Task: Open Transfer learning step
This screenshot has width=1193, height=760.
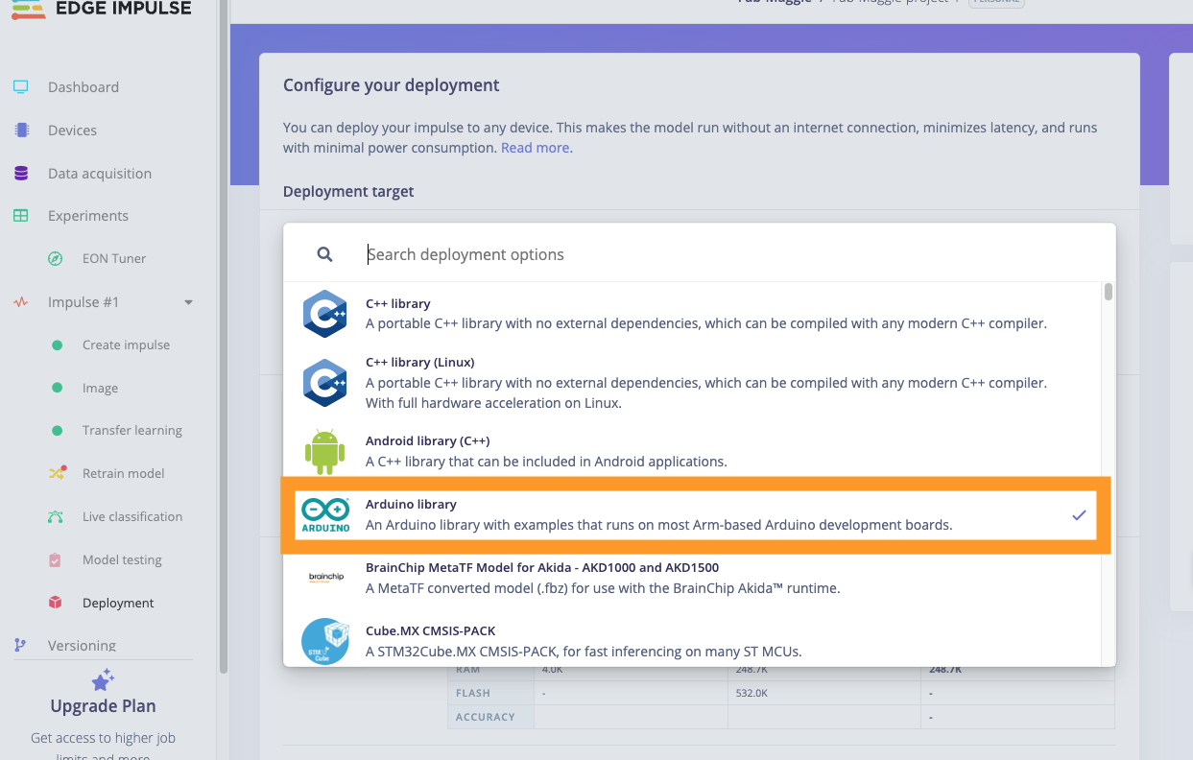Action: (132, 431)
